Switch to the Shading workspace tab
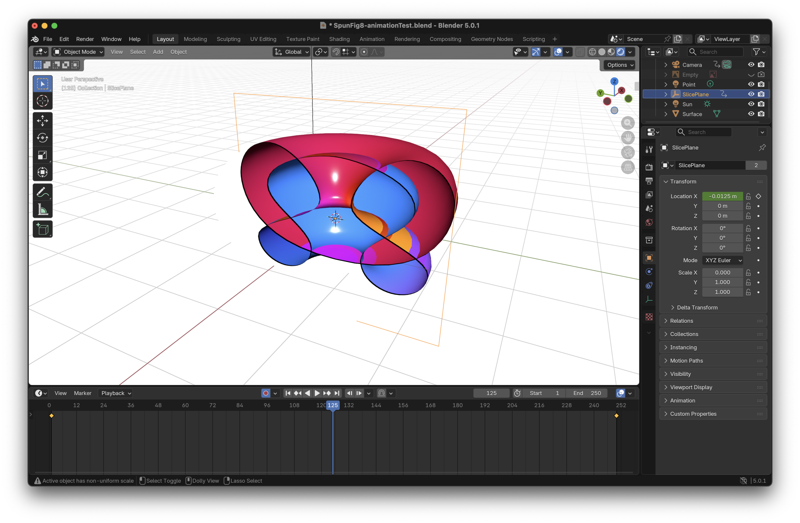This screenshot has height=523, width=800. click(x=339, y=39)
